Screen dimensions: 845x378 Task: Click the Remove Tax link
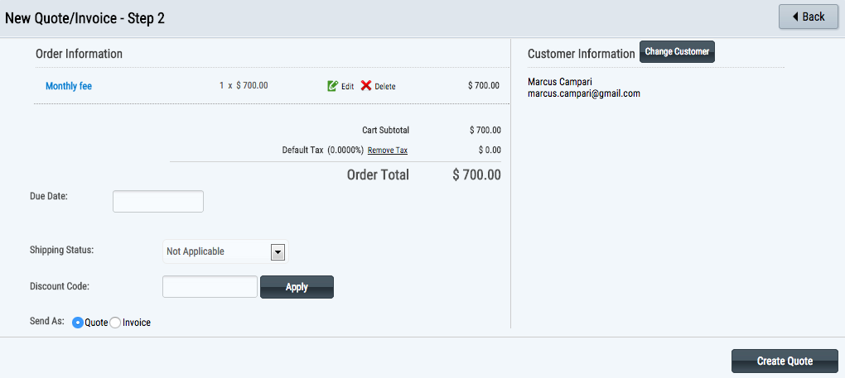click(x=388, y=151)
